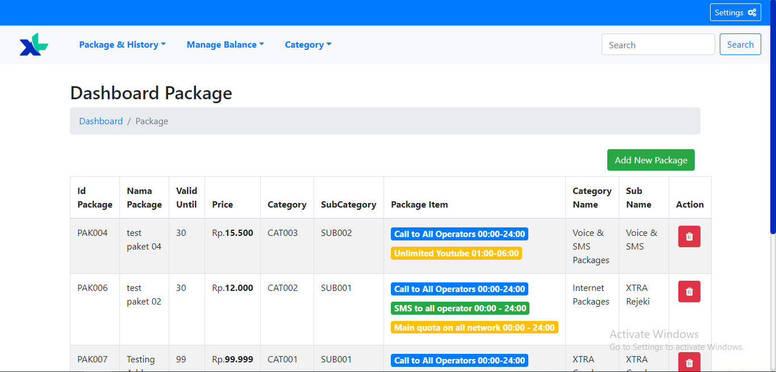Click the Category column header
The height and width of the screenshot is (372, 776).
point(287,197)
